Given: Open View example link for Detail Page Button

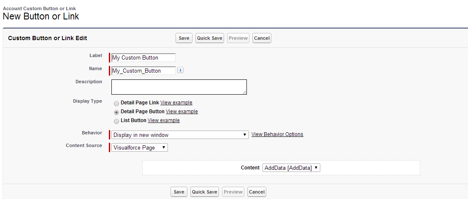Looking at the screenshot, I should pyautogui.click(x=181, y=112).
